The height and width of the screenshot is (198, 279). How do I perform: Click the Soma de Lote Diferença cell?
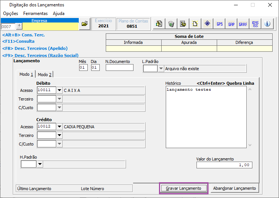244,49
